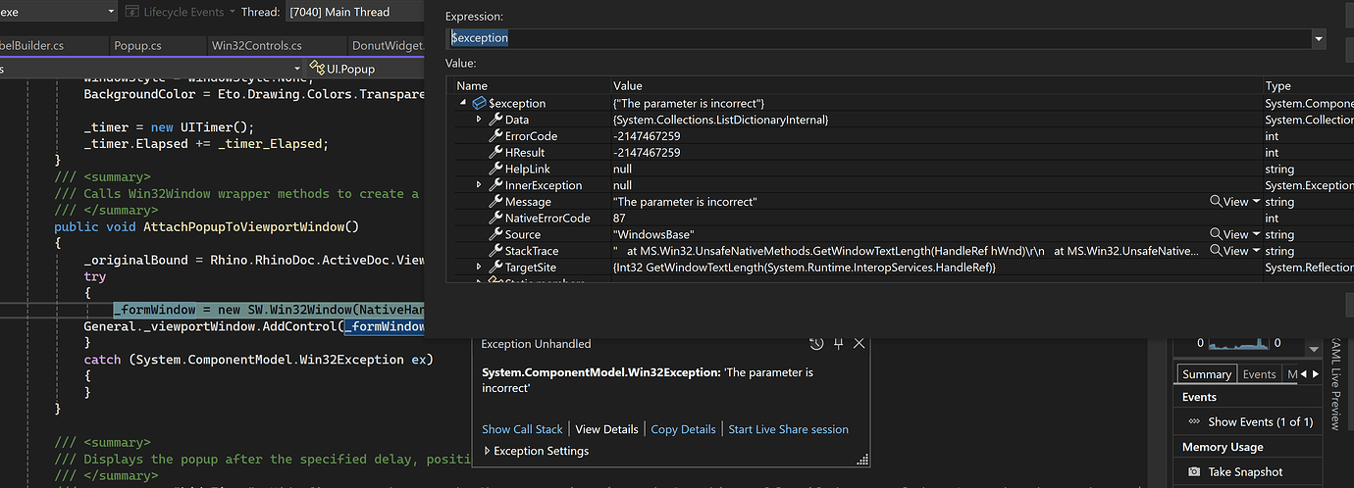Expand the Data property node
The image size is (1354, 488).
coord(479,120)
